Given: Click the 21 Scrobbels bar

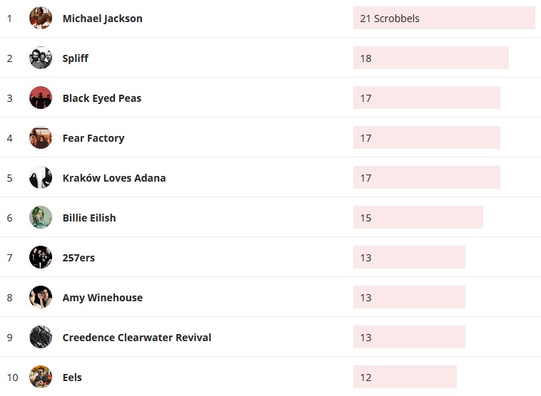Looking at the screenshot, I should (444, 19).
